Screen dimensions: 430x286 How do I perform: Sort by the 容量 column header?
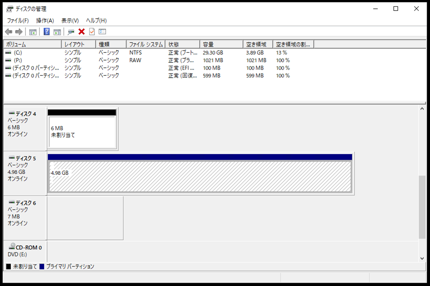point(221,44)
